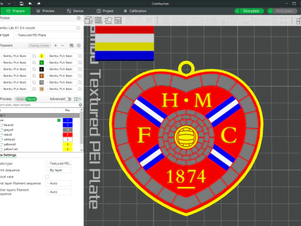
Task: Click the Arrange all objects icon
Action: tap(118, 20)
